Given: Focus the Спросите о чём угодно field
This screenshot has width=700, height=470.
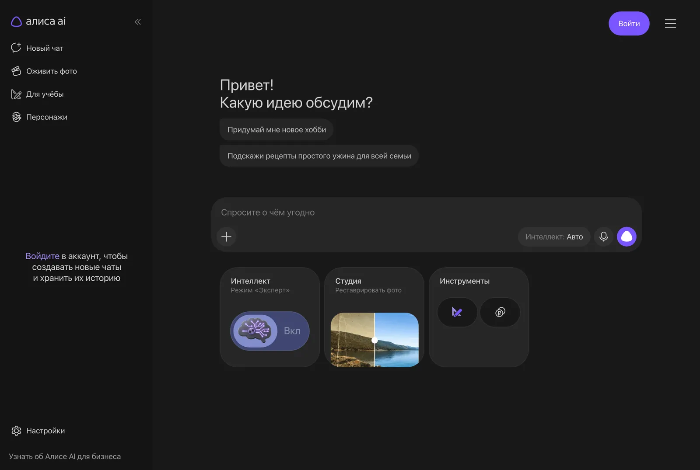Looking at the screenshot, I should pyautogui.click(x=427, y=212).
